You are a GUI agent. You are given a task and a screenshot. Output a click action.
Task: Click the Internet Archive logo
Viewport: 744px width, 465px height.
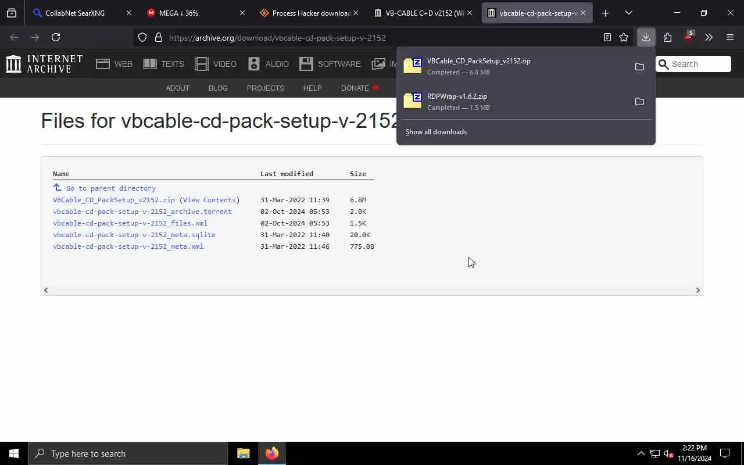[x=44, y=63]
